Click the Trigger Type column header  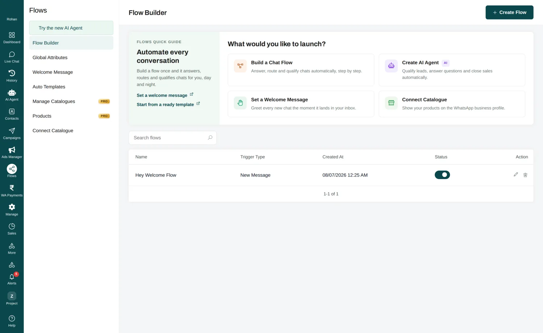coord(252,157)
